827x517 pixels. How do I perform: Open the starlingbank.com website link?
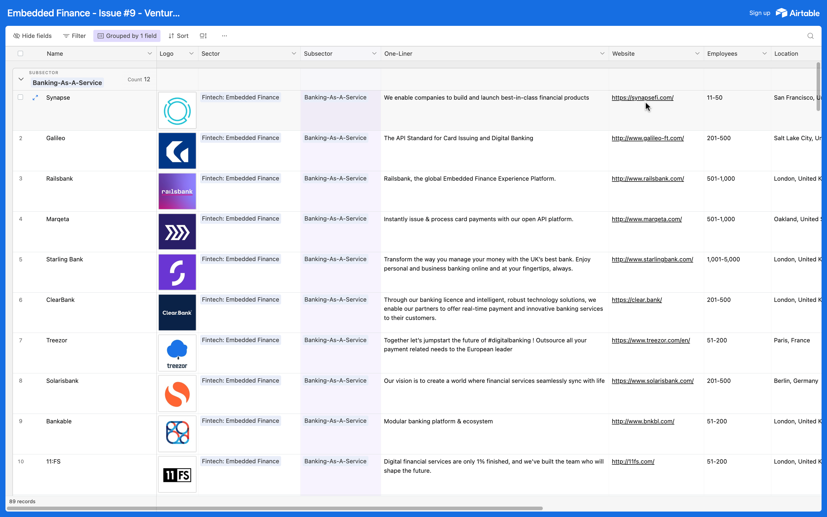point(652,260)
